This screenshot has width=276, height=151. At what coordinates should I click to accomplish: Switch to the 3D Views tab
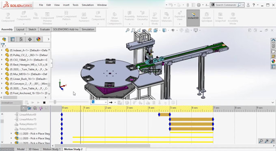[x=33, y=149]
